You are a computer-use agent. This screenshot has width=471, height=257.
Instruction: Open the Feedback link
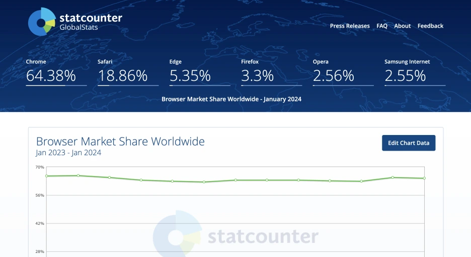(x=430, y=26)
